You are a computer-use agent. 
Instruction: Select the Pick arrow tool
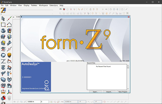[x=3, y=19]
